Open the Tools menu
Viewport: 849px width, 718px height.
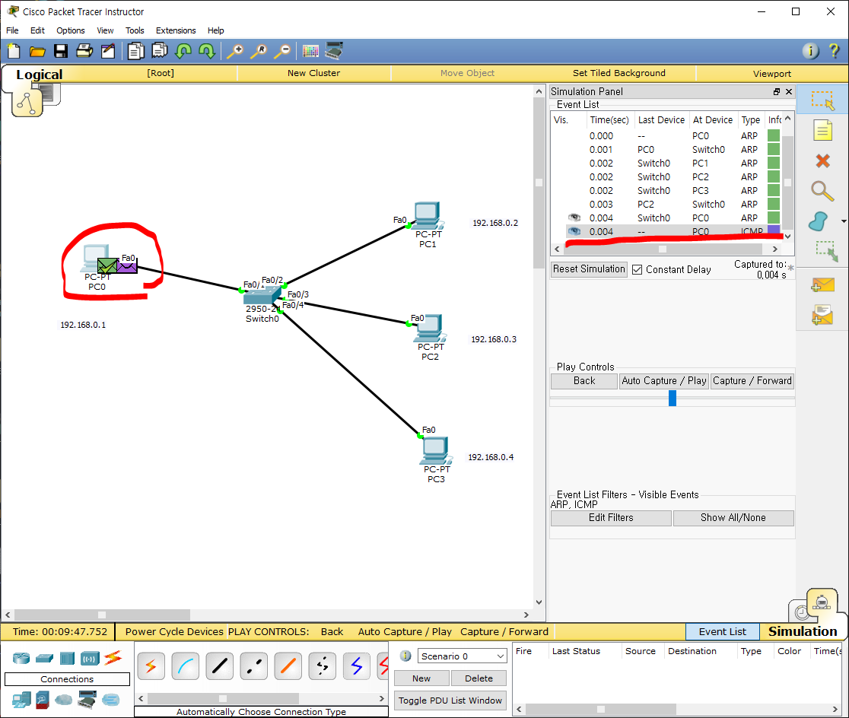pos(135,30)
